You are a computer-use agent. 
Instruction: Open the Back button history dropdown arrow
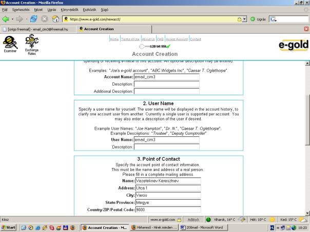(14, 19)
